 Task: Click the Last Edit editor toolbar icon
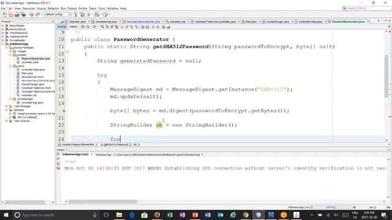[x=83, y=27]
